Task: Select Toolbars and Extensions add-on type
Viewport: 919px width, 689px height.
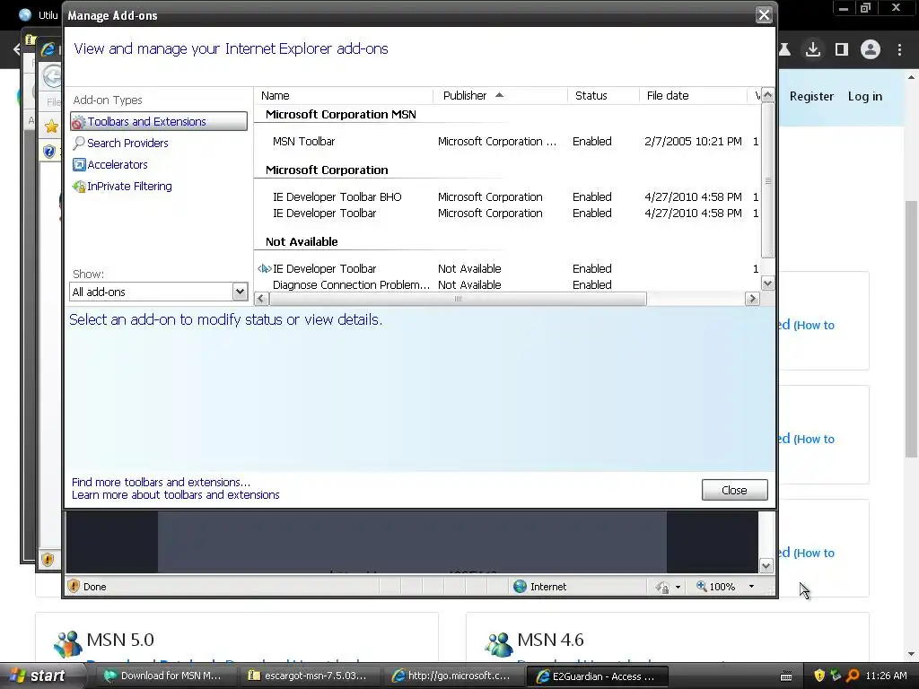Action: pos(158,121)
